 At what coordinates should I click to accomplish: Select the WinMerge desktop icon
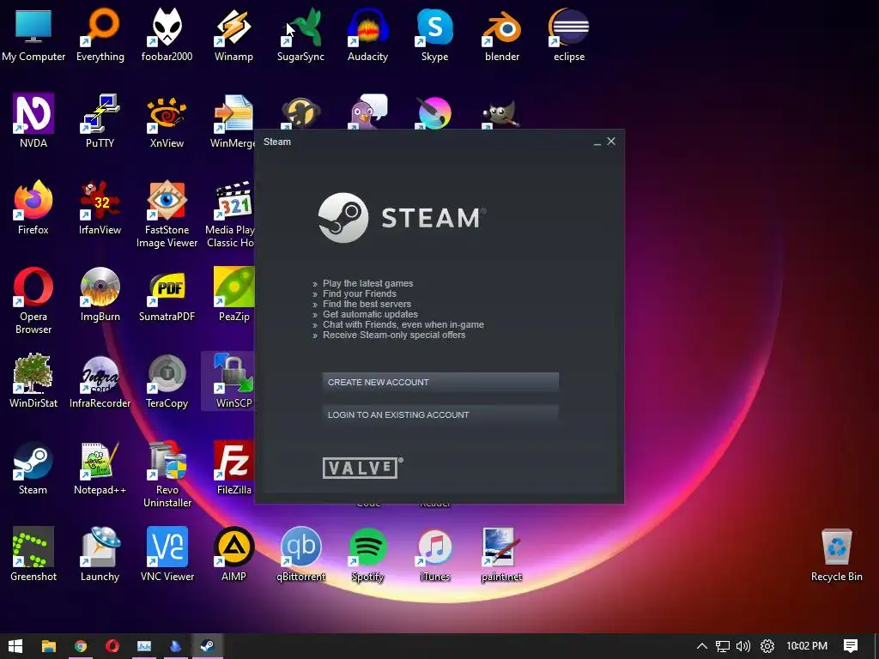pos(233,121)
